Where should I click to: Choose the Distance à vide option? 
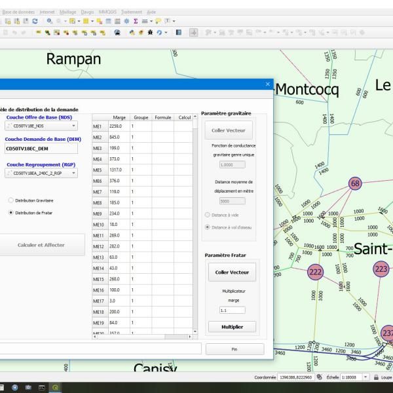[207, 214]
